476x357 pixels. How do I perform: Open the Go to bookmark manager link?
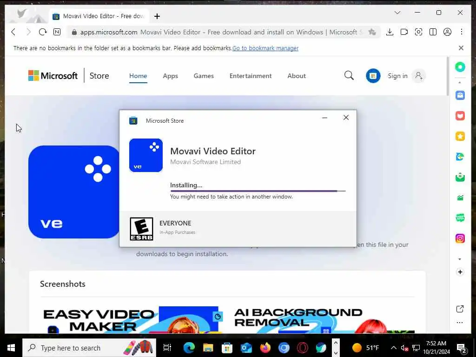(x=265, y=48)
